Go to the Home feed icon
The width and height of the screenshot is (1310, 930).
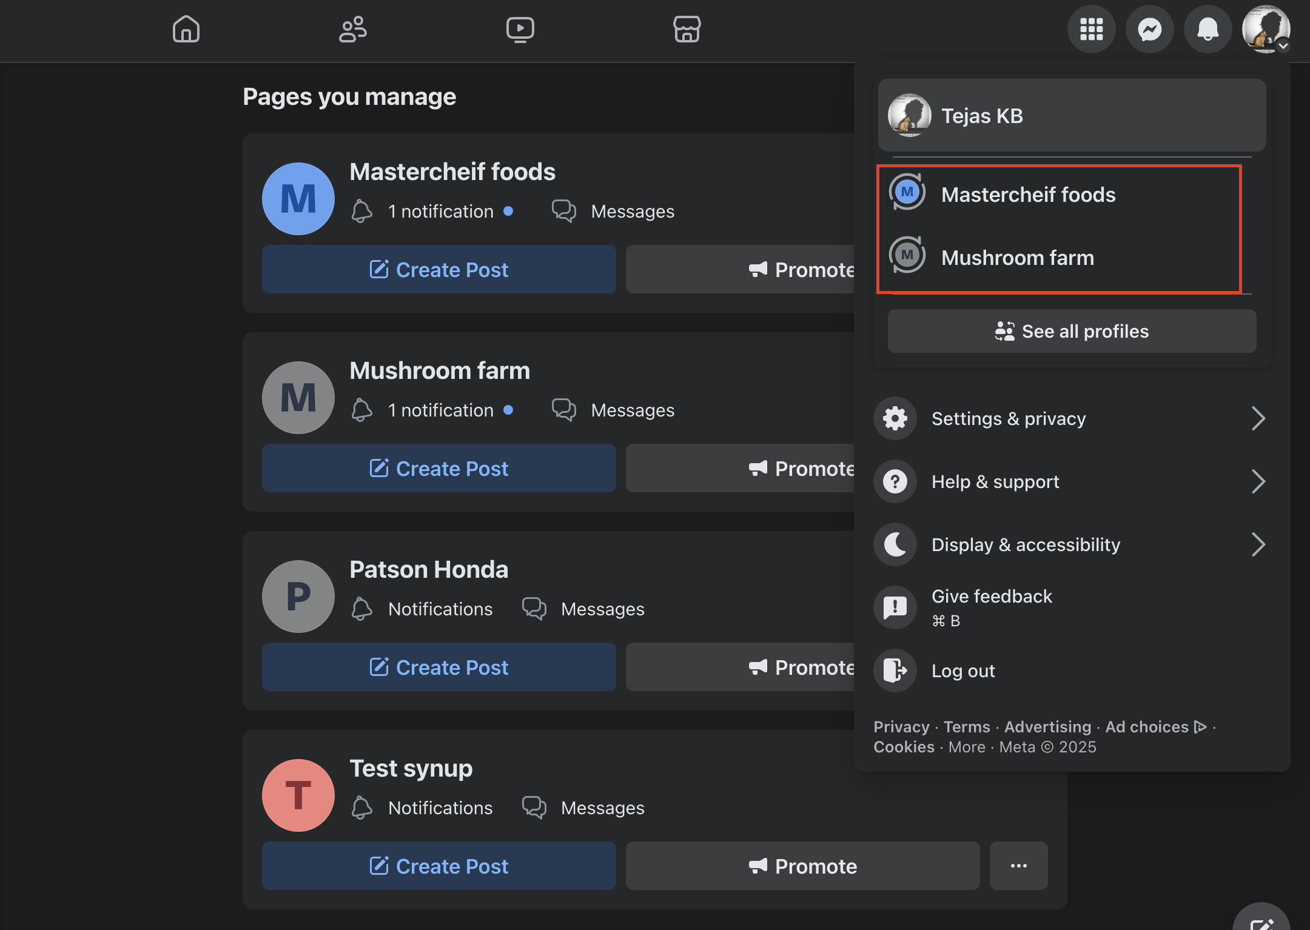186,29
